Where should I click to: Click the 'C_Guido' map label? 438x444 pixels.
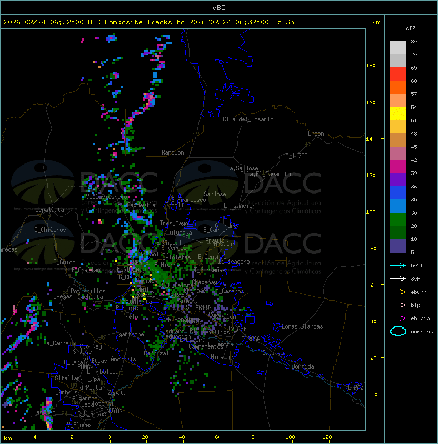(x=64, y=262)
